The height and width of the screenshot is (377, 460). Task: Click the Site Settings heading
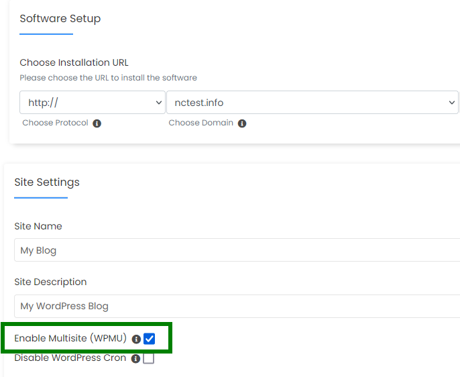[x=47, y=182]
